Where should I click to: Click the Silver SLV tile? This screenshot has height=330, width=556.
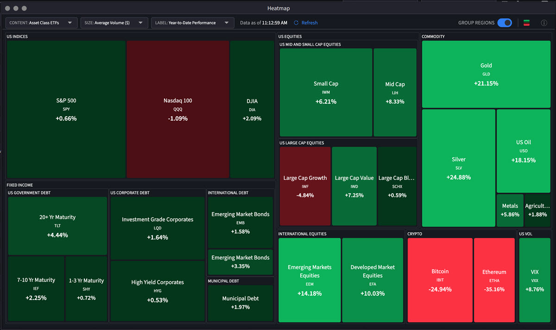click(x=458, y=168)
